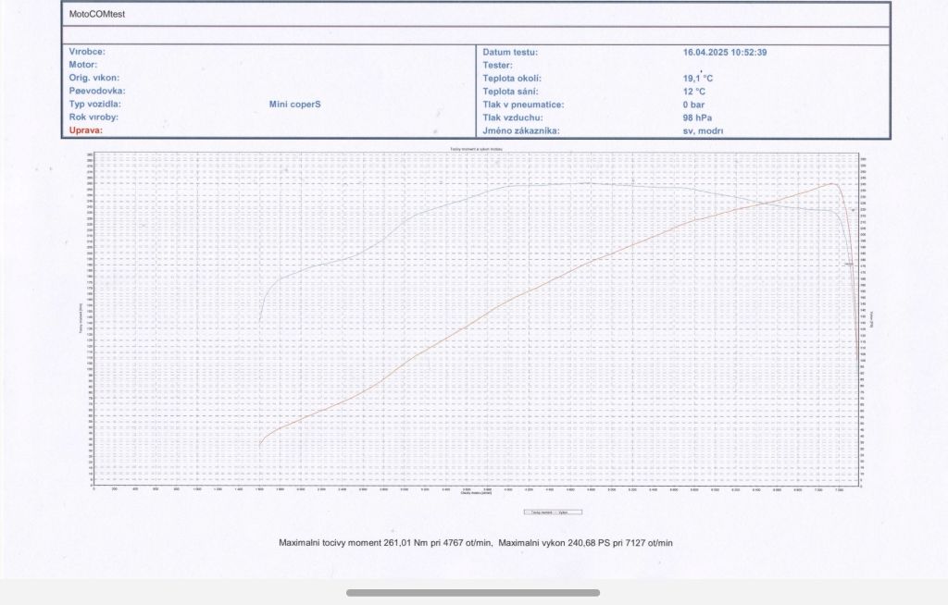Click the 'Jméno zákazníka:' label
The width and height of the screenshot is (948, 605).
520,130
